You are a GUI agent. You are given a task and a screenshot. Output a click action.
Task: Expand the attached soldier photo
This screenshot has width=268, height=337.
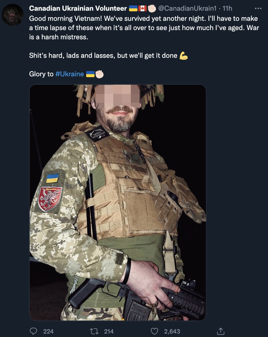[x=118, y=202]
